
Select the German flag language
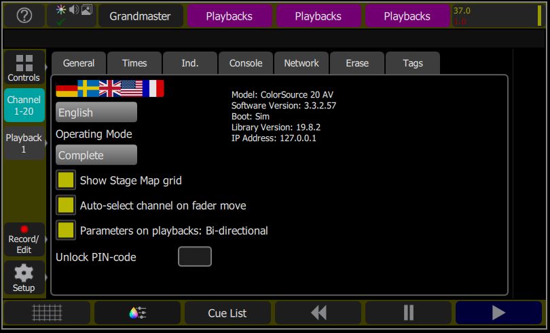point(67,88)
